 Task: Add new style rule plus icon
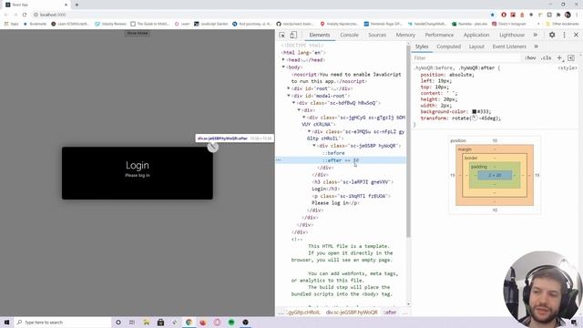click(x=559, y=58)
